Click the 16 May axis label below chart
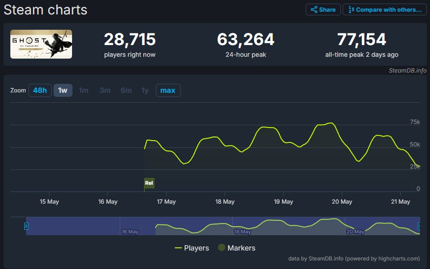 tap(108, 202)
